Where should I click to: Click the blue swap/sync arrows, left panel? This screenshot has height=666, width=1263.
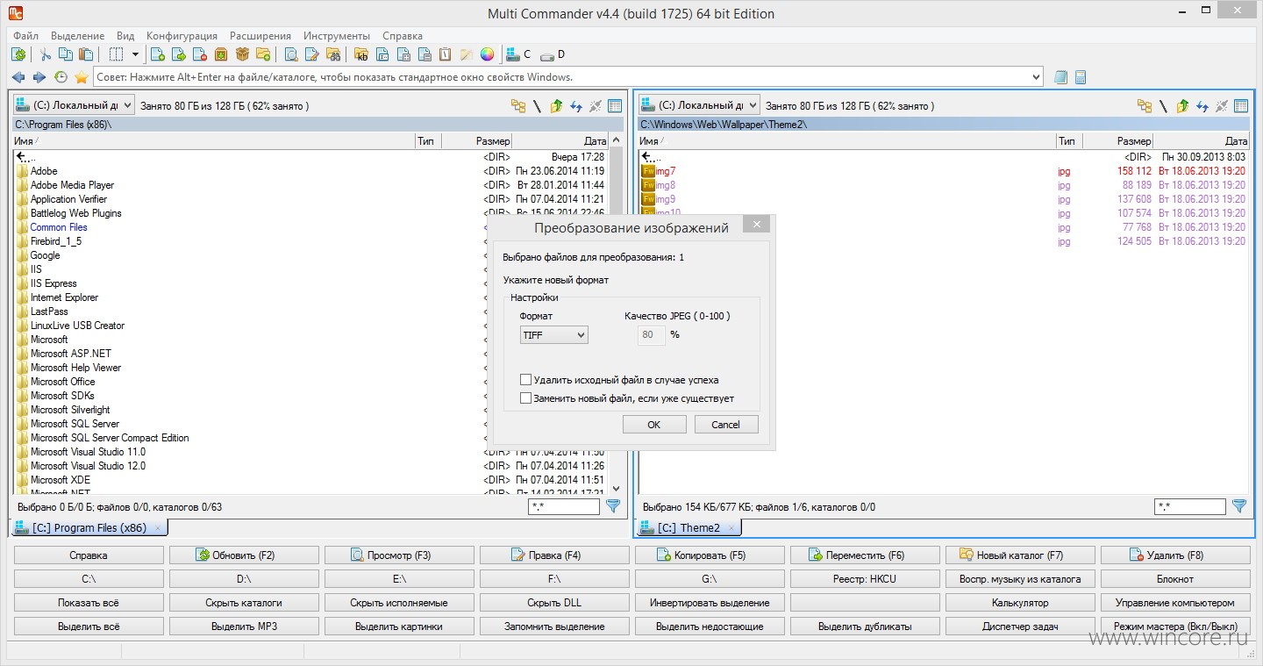pyautogui.click(x=576, y=106)
